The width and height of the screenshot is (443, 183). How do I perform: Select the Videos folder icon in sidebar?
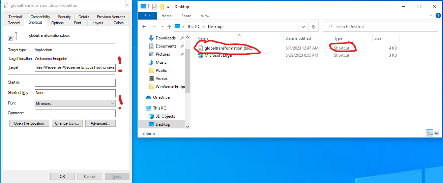point(151,79)
